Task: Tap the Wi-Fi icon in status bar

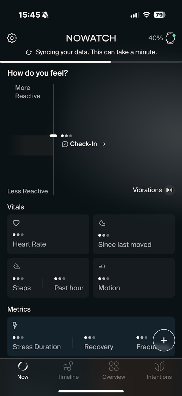Action: pos(147,15)
